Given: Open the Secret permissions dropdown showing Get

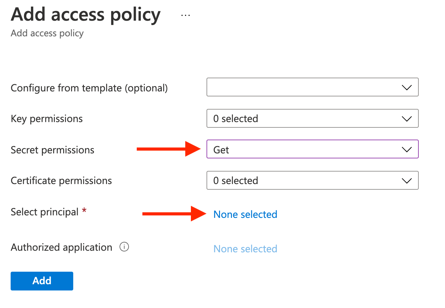Looking at the screenshot, I should (313, 149).
